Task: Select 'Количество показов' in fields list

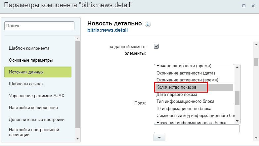Action: pos(194,87)
